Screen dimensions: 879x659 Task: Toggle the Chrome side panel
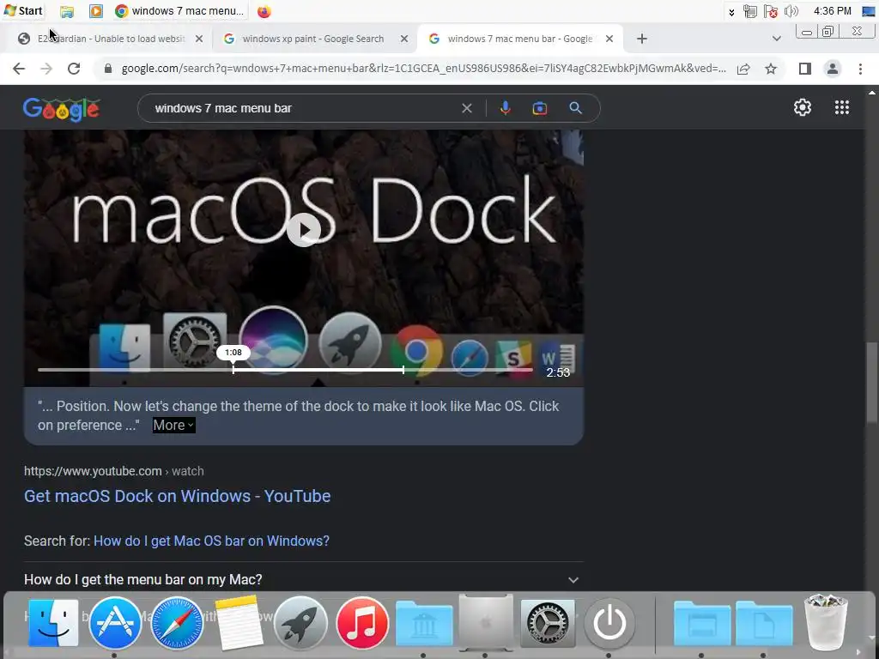[x=804, y=69]
